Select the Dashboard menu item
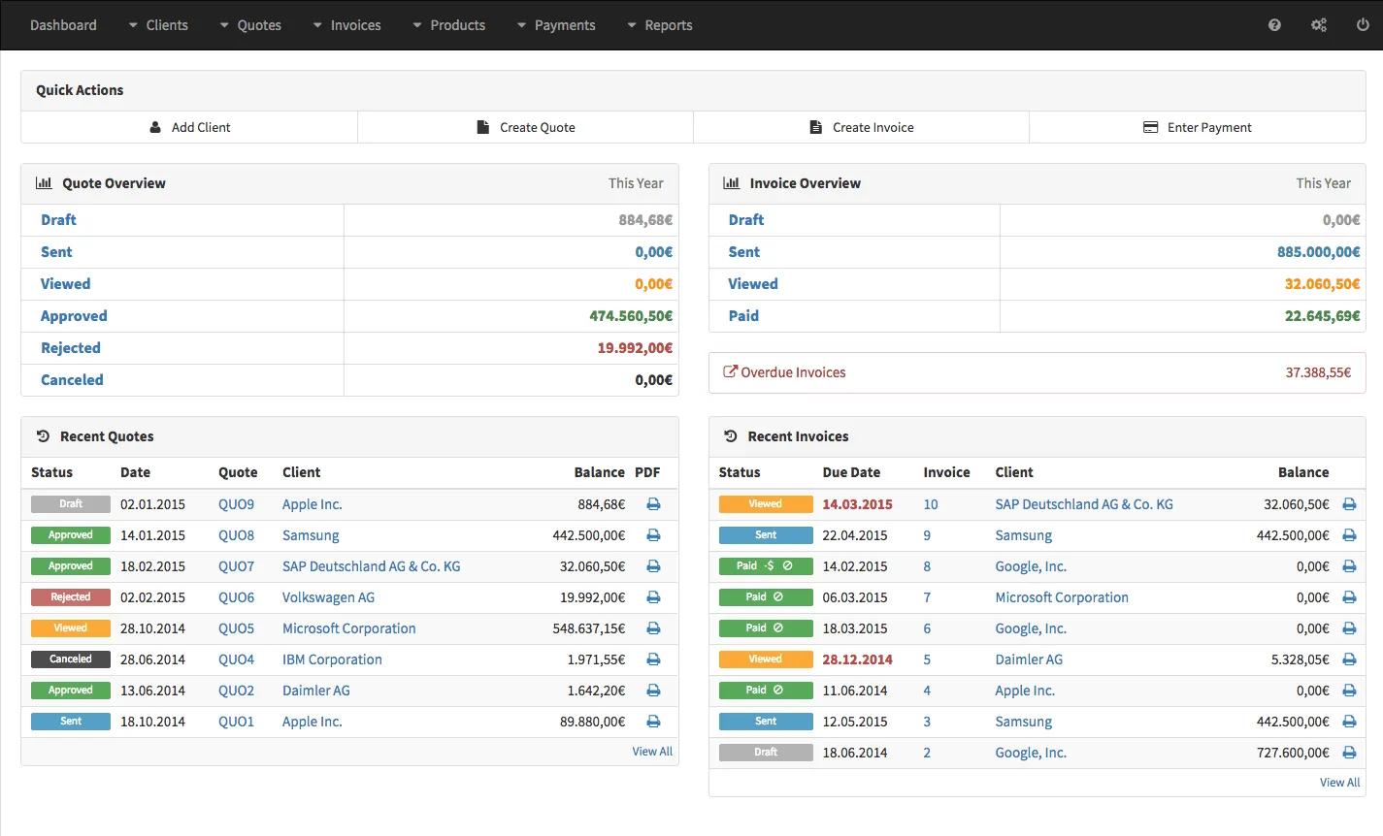This screenshot has width=1383, height=836. click(x=63, y=25)
